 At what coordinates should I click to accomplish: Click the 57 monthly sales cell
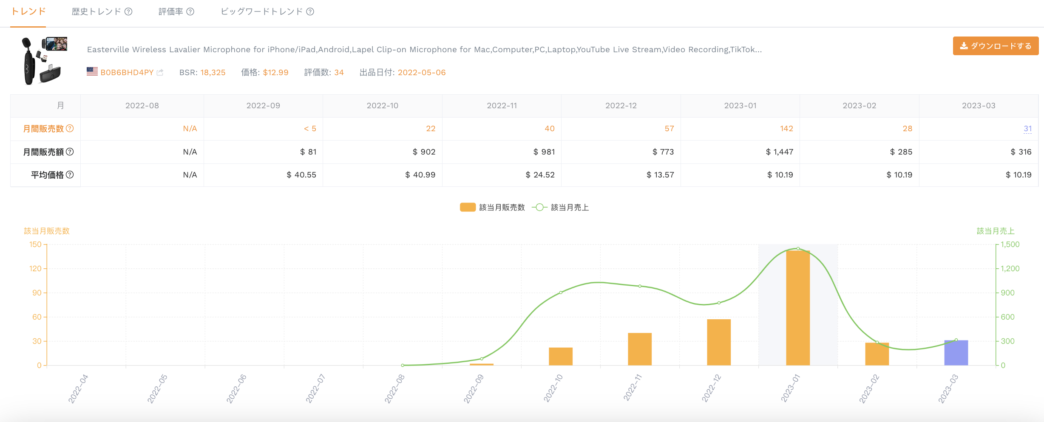point(621,129)
